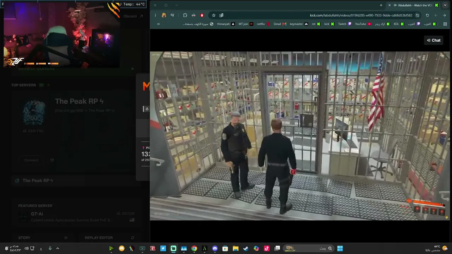Image resolution: width=452 pixels, height=254 pixels.
Task: Open the netflix bookmark
Action: [263, 24]
